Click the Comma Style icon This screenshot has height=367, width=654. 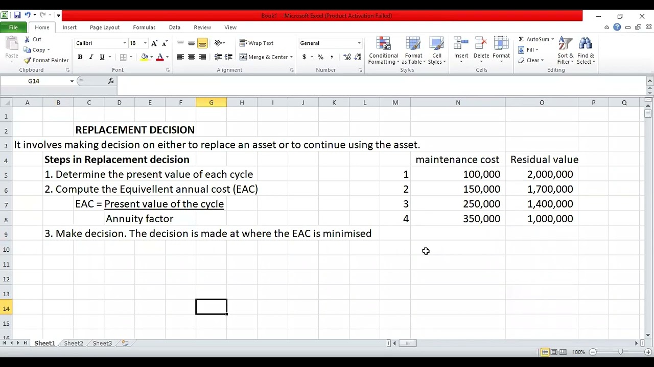[332, 57]
